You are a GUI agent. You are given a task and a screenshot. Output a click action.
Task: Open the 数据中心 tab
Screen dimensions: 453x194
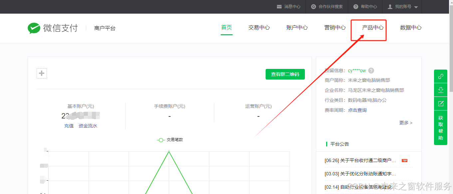pos(411,28)
